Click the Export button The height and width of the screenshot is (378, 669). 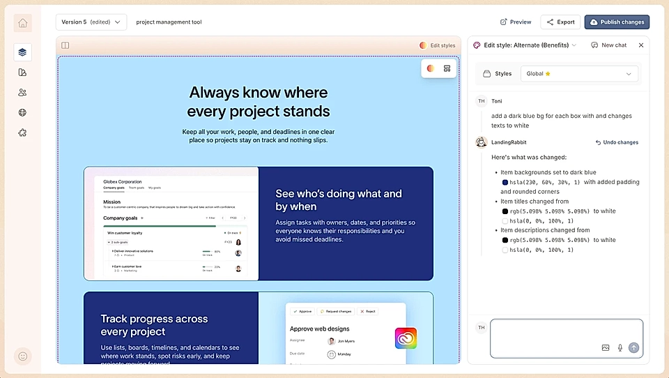pos(560,22)
